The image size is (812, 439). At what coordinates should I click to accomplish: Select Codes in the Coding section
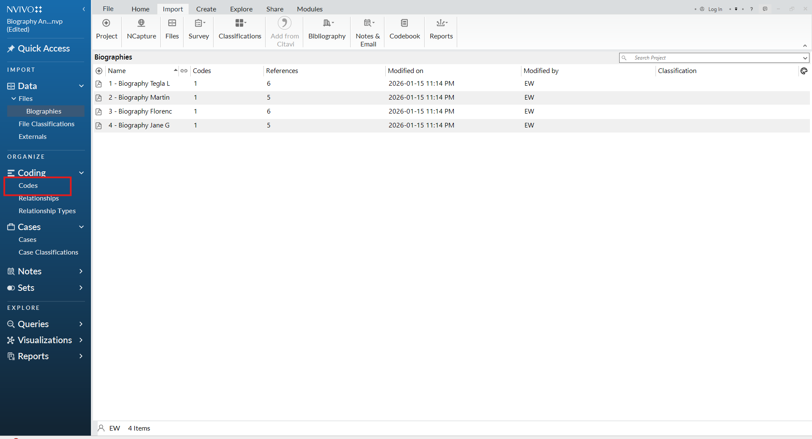[28, 186]
